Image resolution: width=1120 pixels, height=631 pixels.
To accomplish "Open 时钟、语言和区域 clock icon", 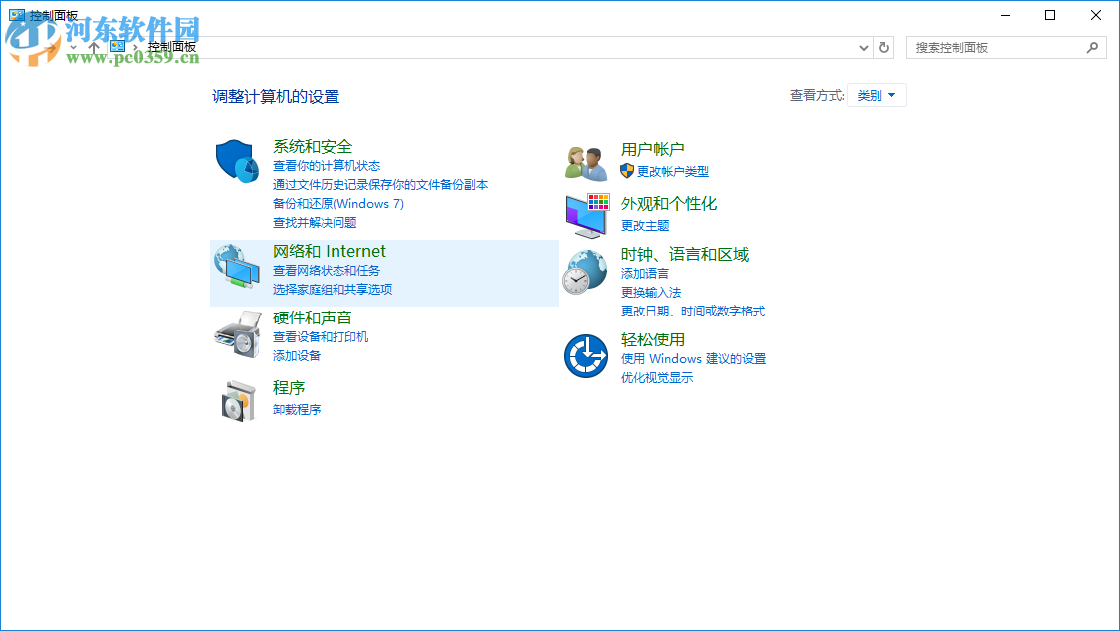I will click(585, 270).
